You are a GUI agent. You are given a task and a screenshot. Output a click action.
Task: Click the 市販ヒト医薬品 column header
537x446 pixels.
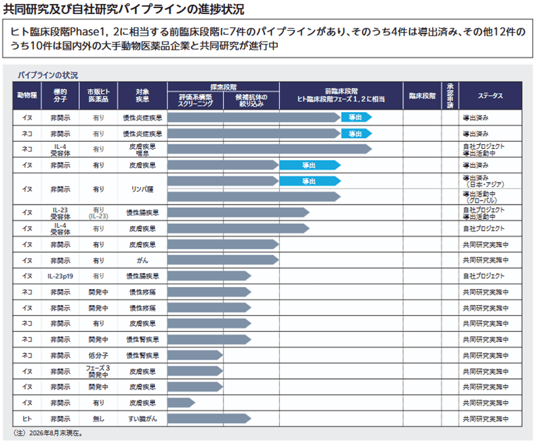pos(98,95)
